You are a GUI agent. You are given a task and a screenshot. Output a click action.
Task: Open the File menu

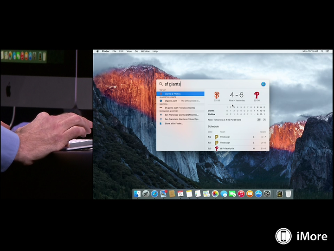click(115, 51)
